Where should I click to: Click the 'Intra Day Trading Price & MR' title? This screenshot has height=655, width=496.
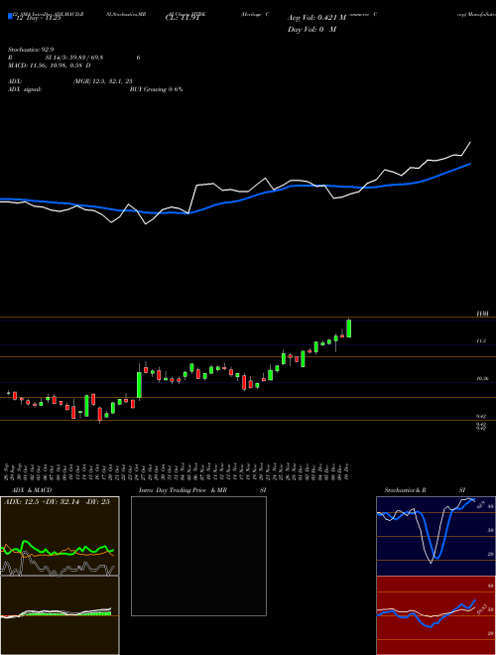183,490
